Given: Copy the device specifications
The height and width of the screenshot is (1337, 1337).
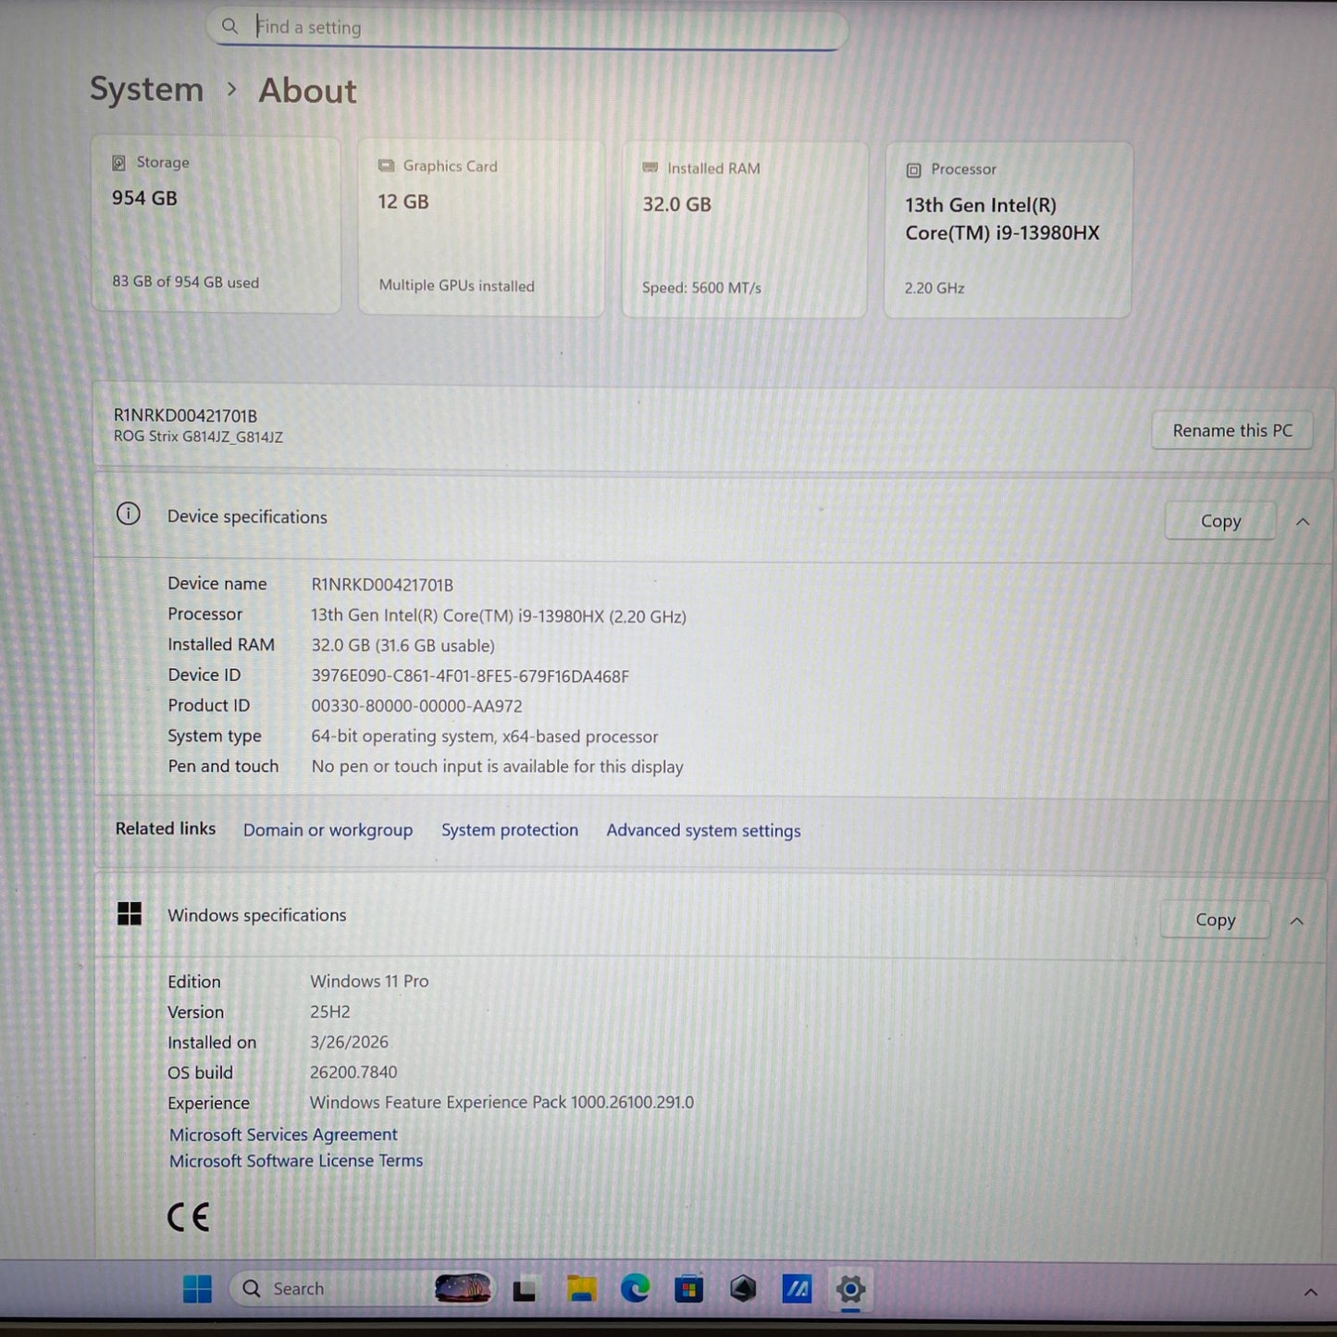Looking at the screenshot, I should click(x=1219, y=520).
